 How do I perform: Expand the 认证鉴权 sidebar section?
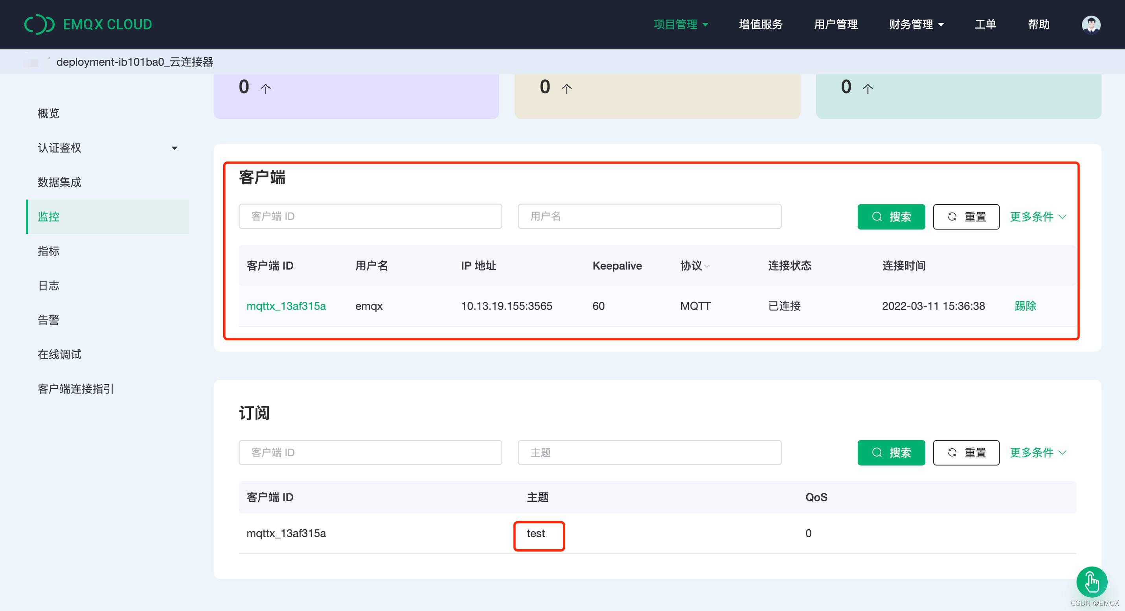[175, 148]
